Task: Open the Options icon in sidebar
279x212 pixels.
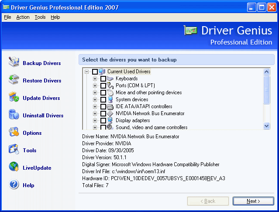Action: pos(14,133)
